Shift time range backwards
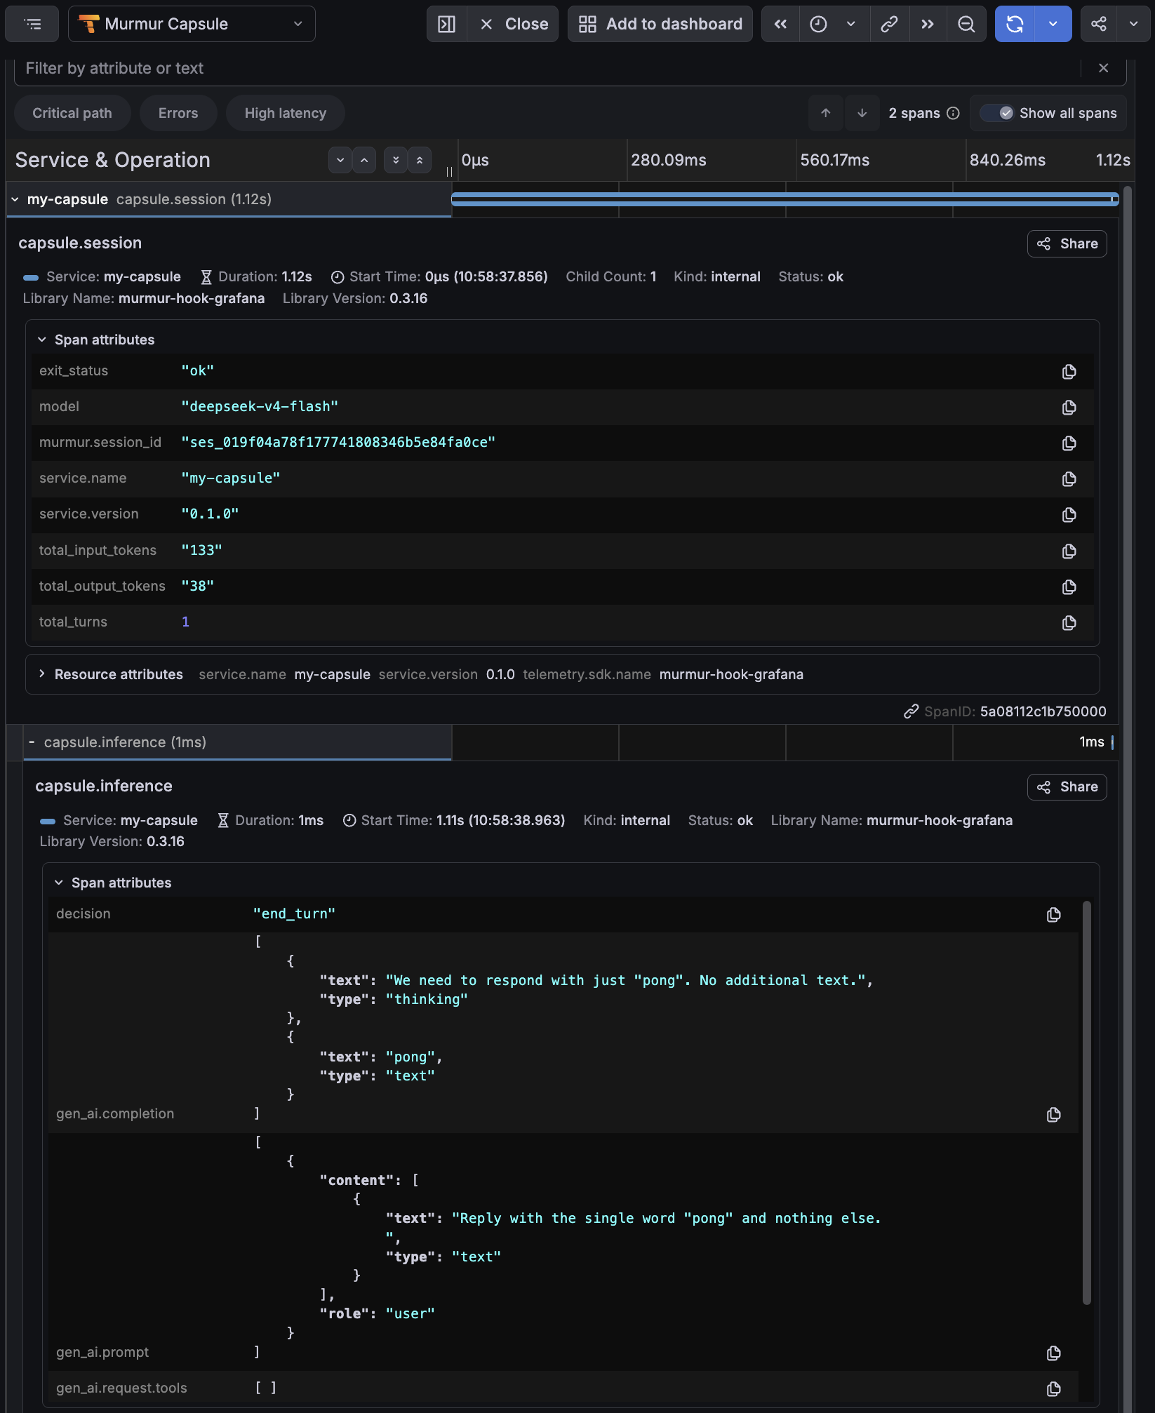This screenshot has width=1155, height=1413. pyautogui.click(x=780, y=24)
